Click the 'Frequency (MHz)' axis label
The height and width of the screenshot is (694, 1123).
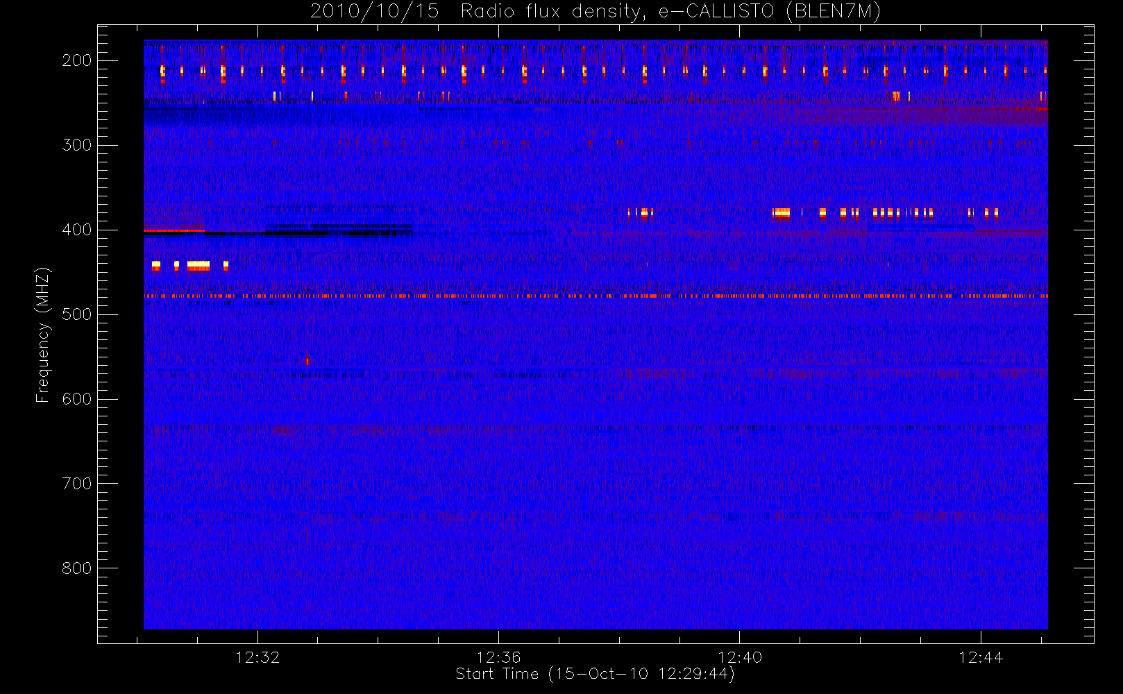[43, 335]
